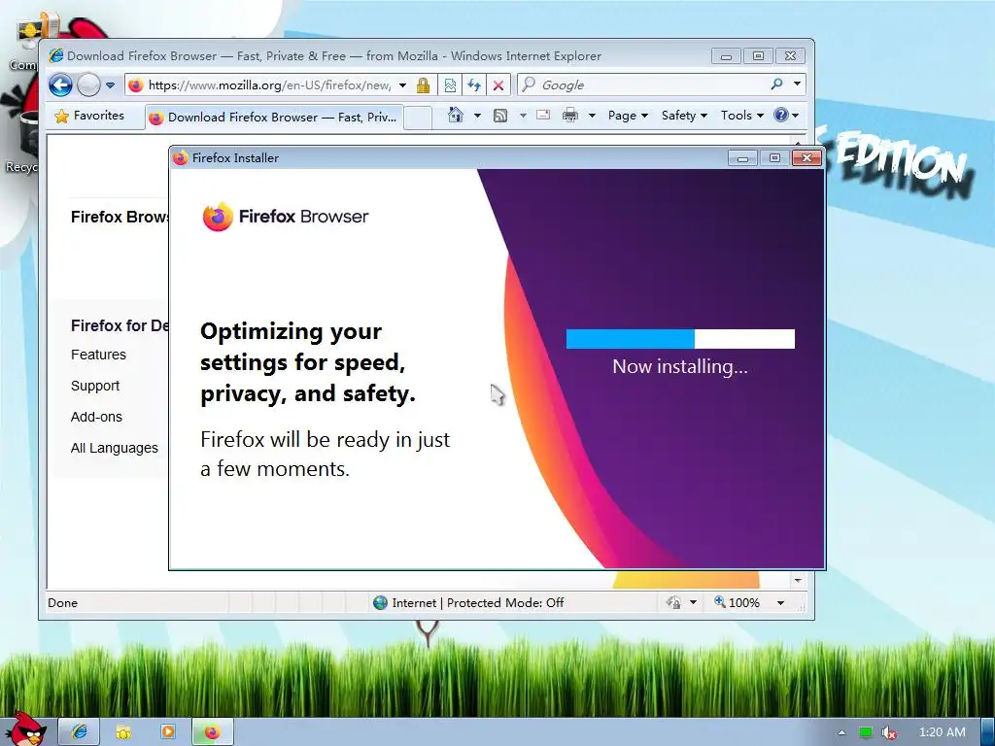Open the search provider dropdown
Screen dimensions: 995x746
tap(797, 84)
